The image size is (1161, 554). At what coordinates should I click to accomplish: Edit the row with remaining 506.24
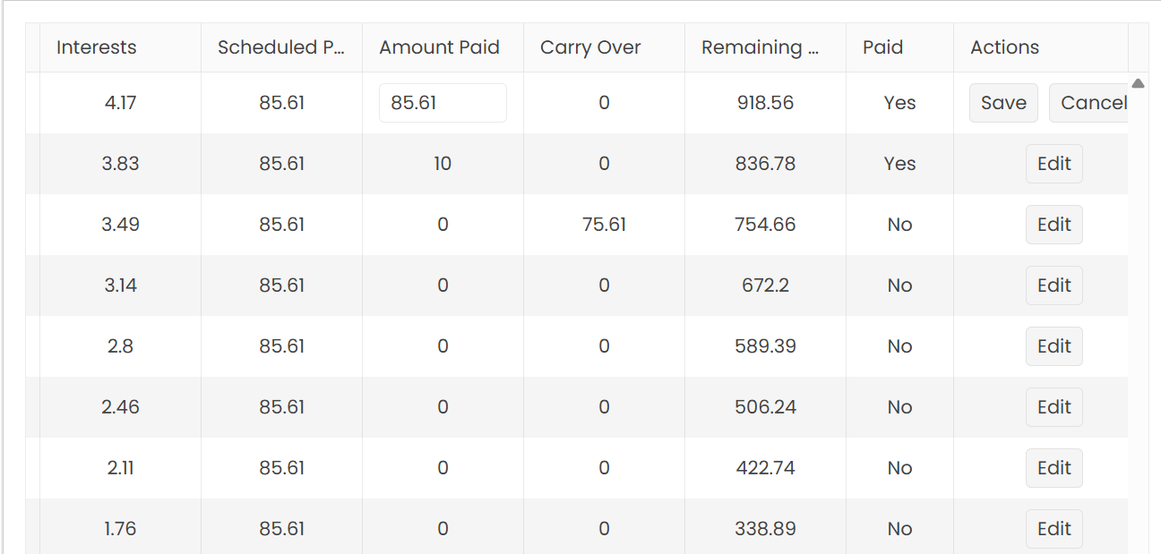tap(1053, 407)
